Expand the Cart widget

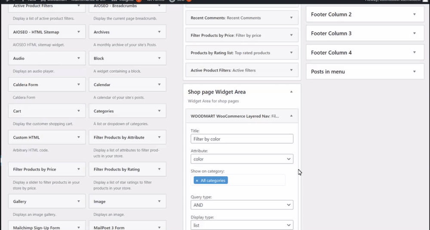79,111
